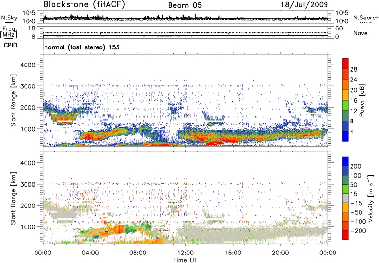The width and height of the screenshot is (379, 263).
Task: Click the "Power [dB]" colorbar title
Action: [361, 101]
